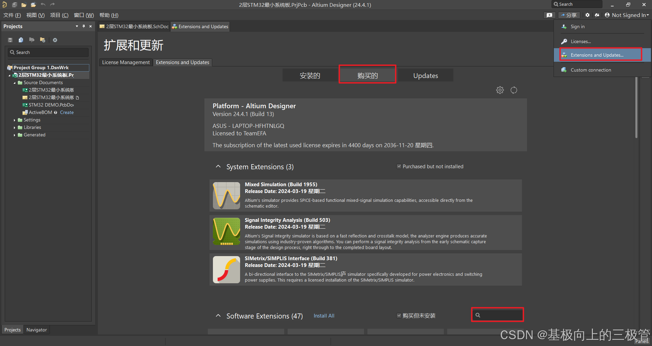Click the Save All documents toolbar icon
This screenshot has height=346, width=652.
click(14, 5)
